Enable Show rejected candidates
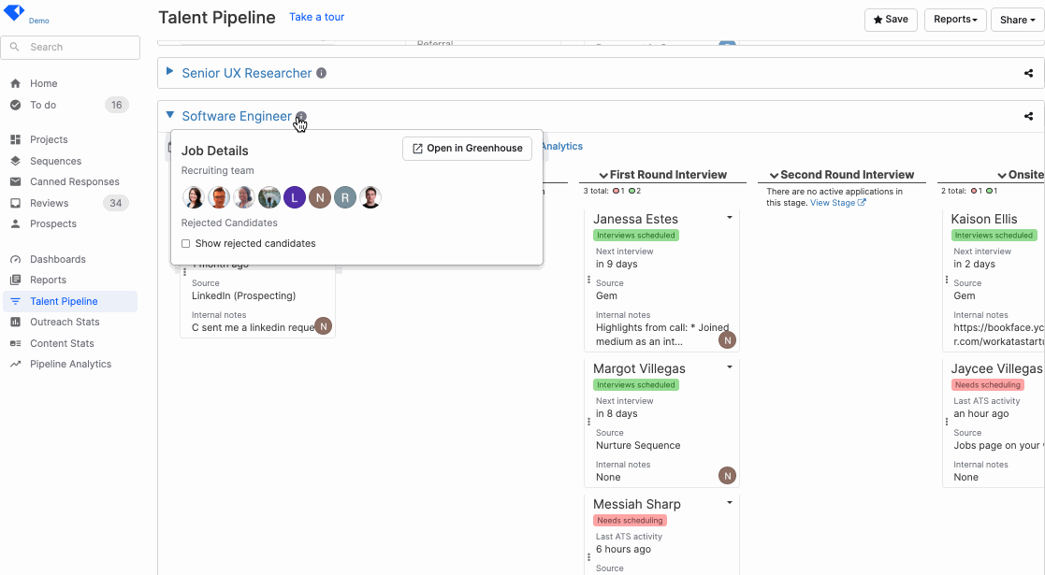 pyautogui.click(x=186, y=242)
